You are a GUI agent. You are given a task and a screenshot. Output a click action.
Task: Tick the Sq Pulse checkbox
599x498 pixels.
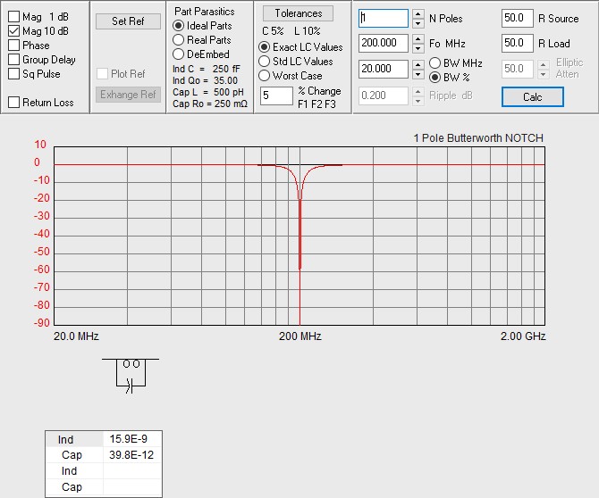[x=13, y=73]
